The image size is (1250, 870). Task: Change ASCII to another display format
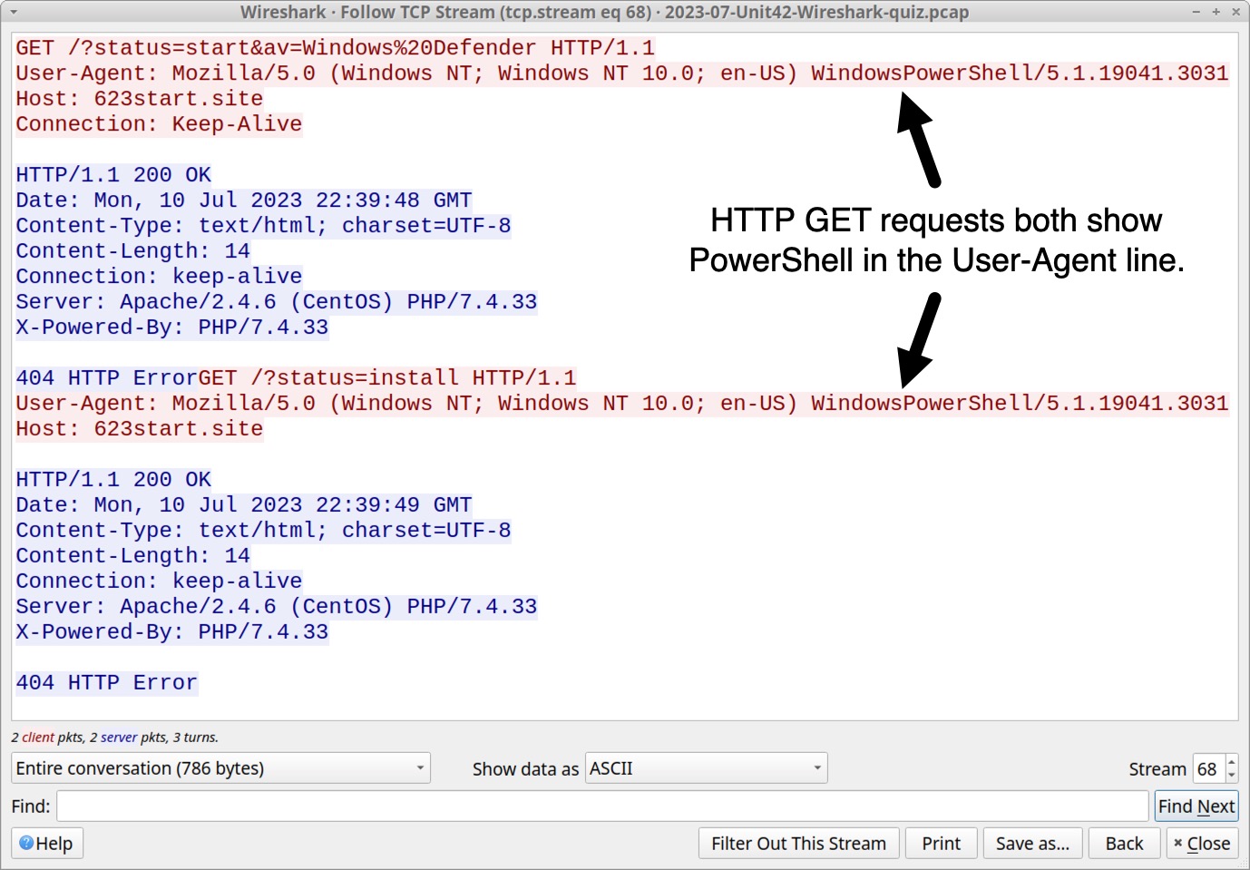point(706,768)
